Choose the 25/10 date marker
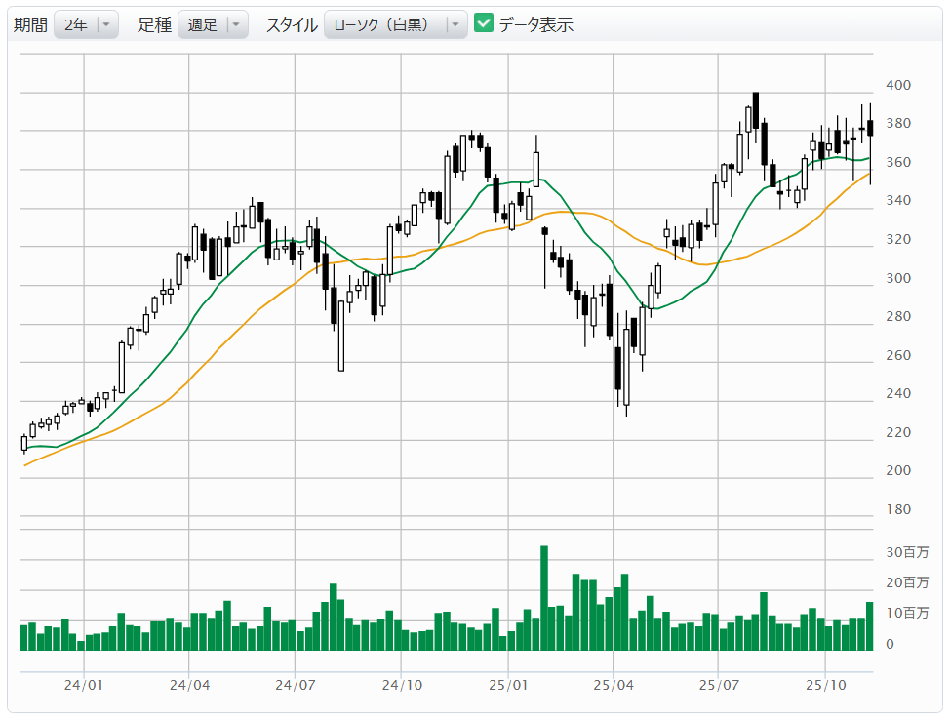Screen dimensions: 950x719 point(825,685)
